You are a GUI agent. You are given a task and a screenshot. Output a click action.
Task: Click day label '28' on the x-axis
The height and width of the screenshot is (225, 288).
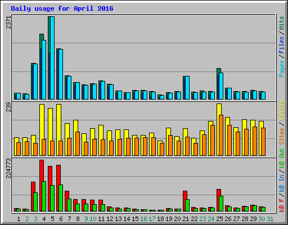[x=245, y=219]
